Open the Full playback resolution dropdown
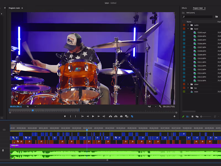The height and width of the screenshot is (166, 221). coord(152,107)
